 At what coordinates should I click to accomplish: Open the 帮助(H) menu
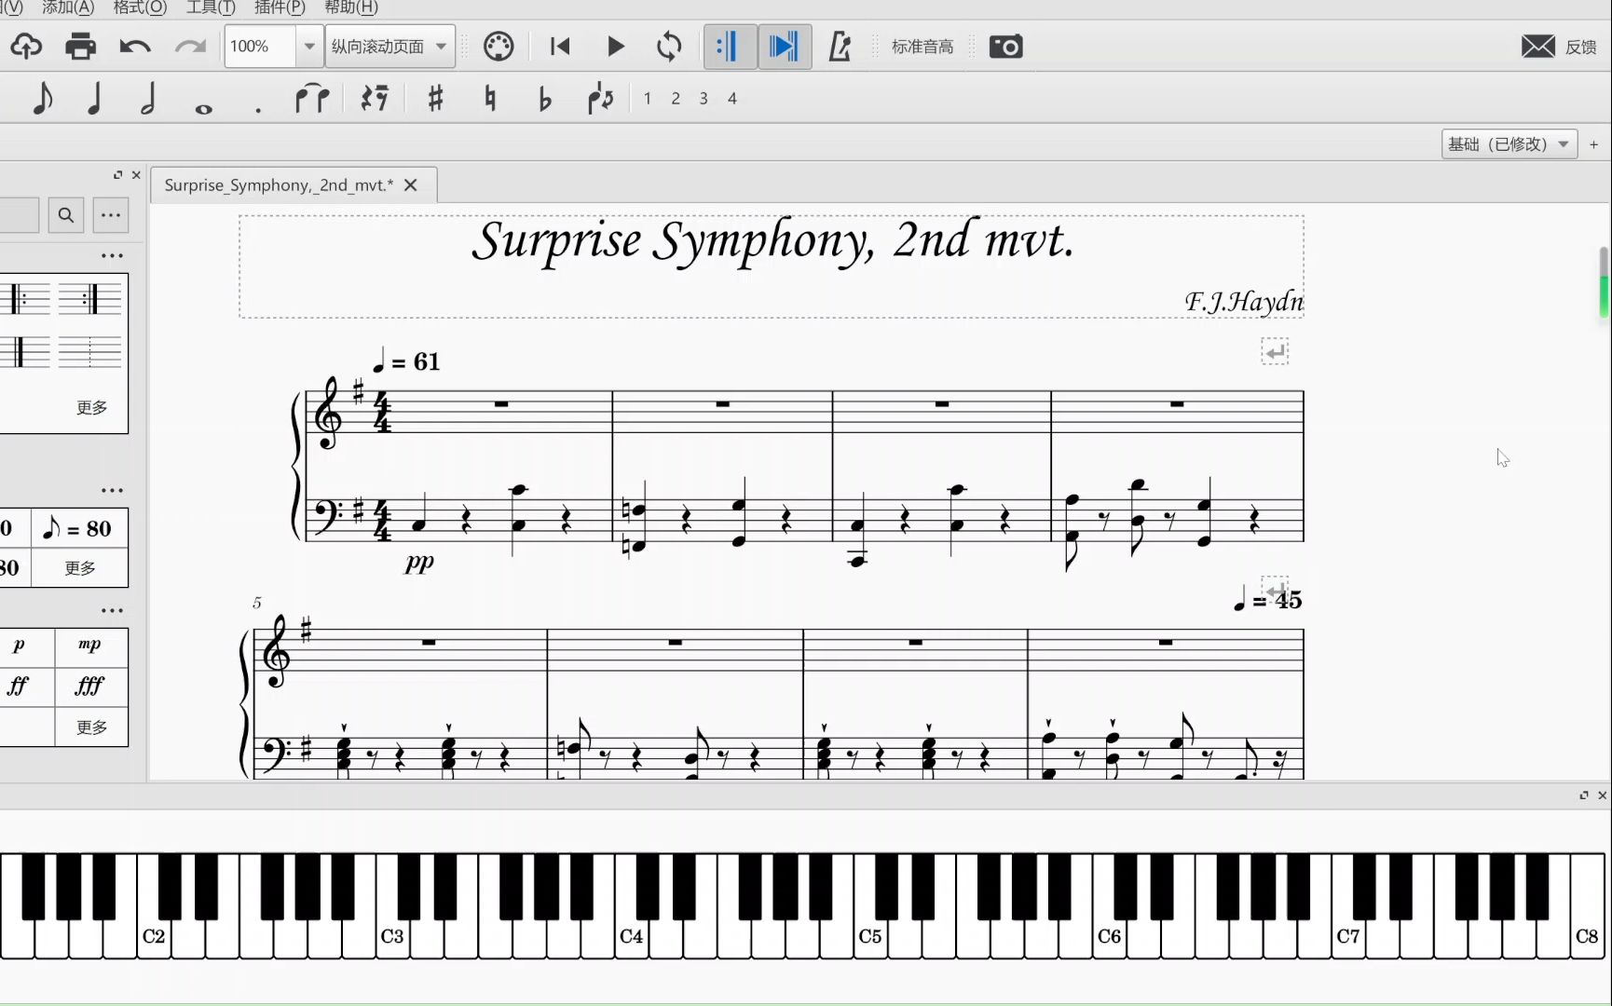(x=351, y=7)
